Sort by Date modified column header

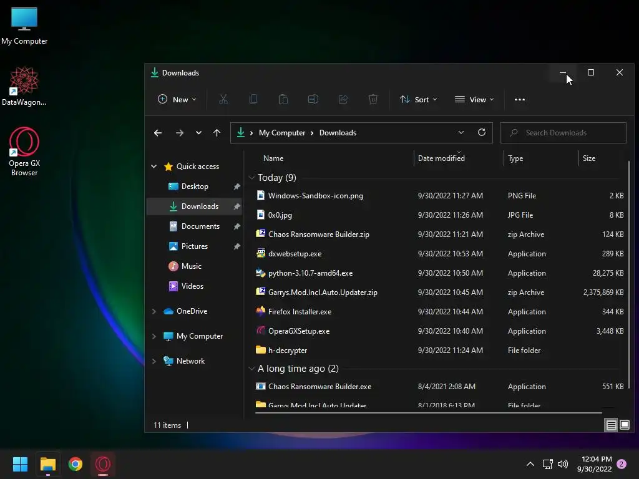click(x=441, y=158)
